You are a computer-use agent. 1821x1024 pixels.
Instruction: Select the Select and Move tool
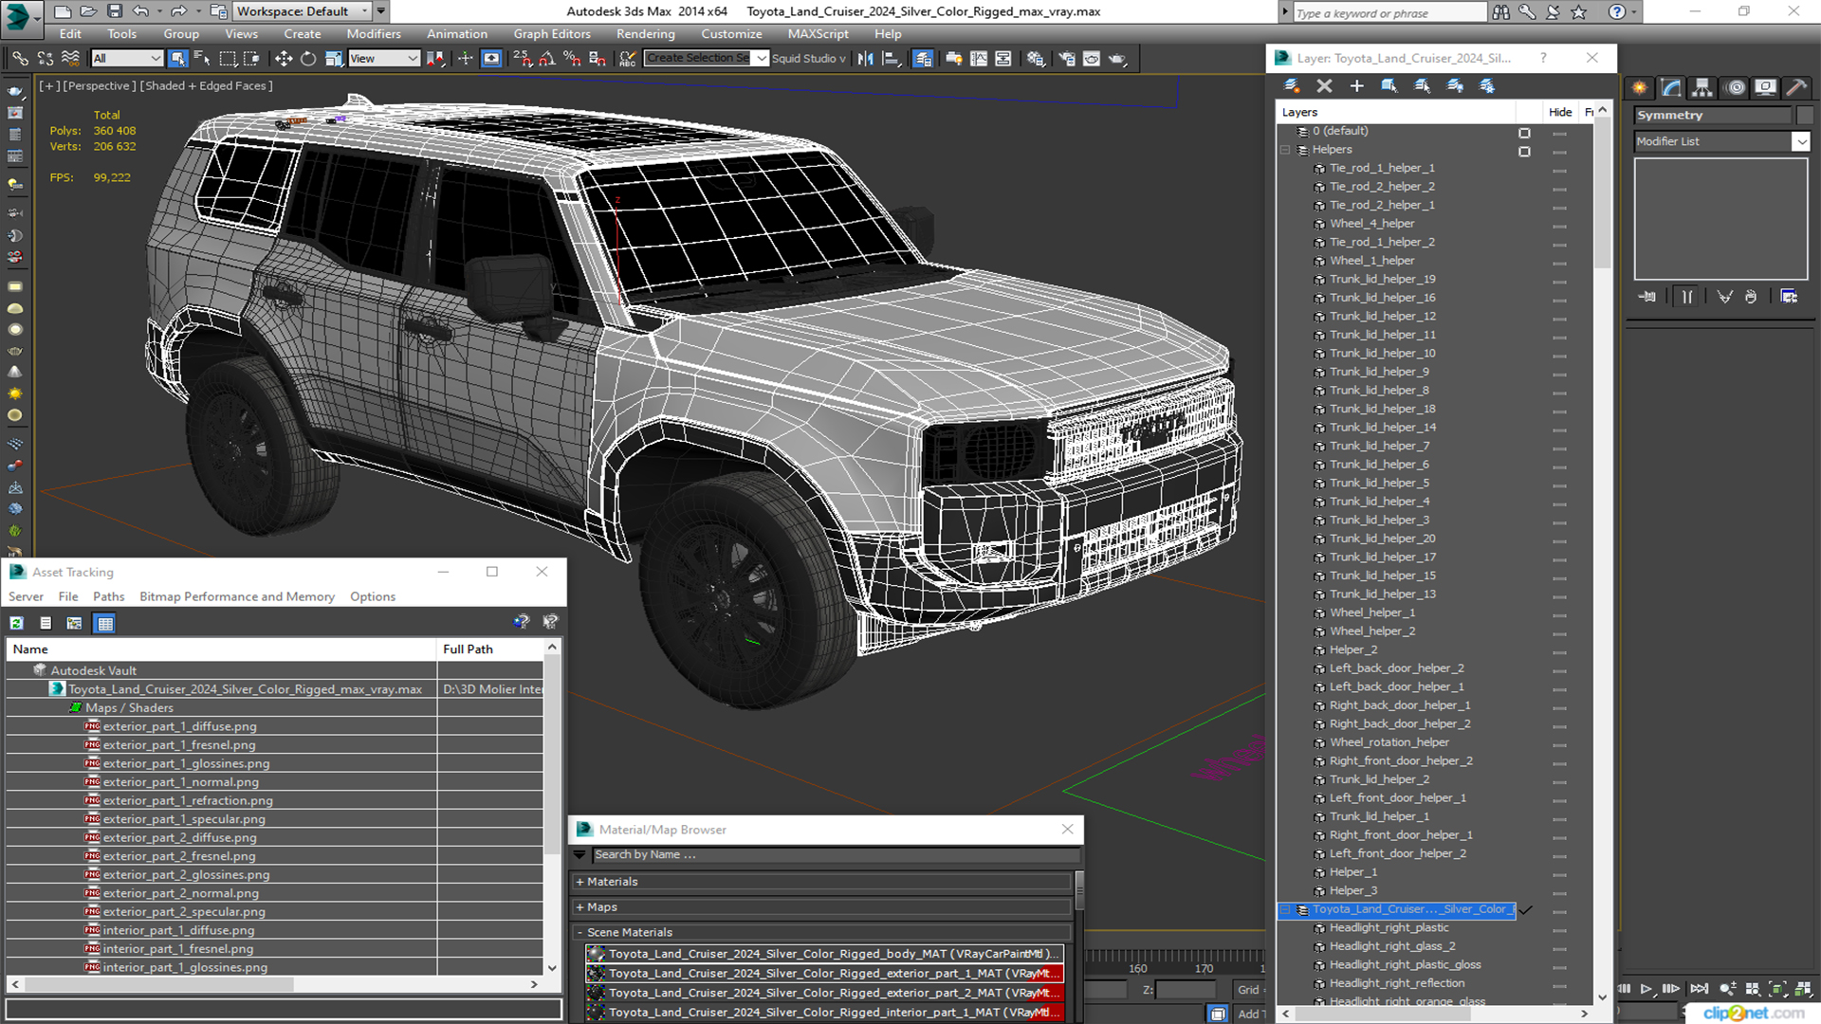pos(283,59)
